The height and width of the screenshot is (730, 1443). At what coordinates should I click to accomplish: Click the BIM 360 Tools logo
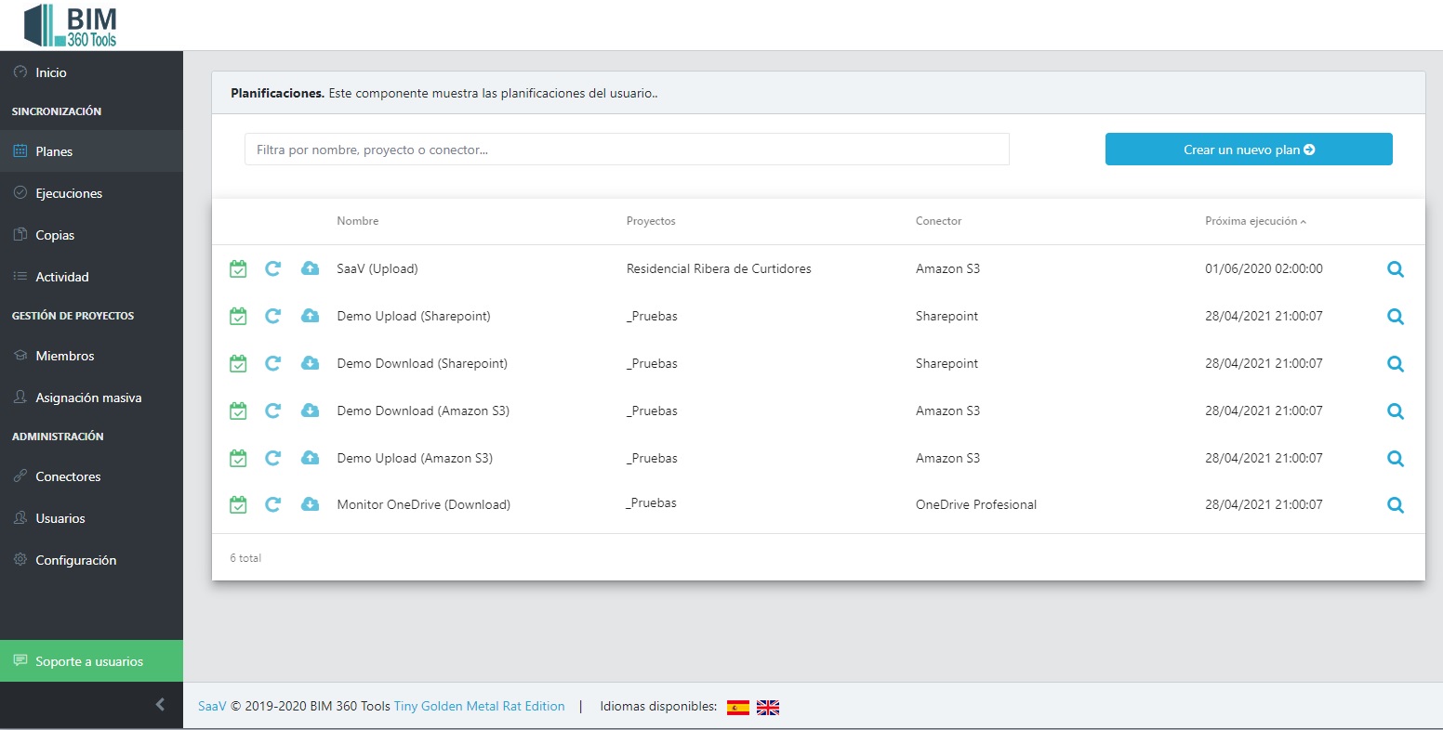[71, 26]
